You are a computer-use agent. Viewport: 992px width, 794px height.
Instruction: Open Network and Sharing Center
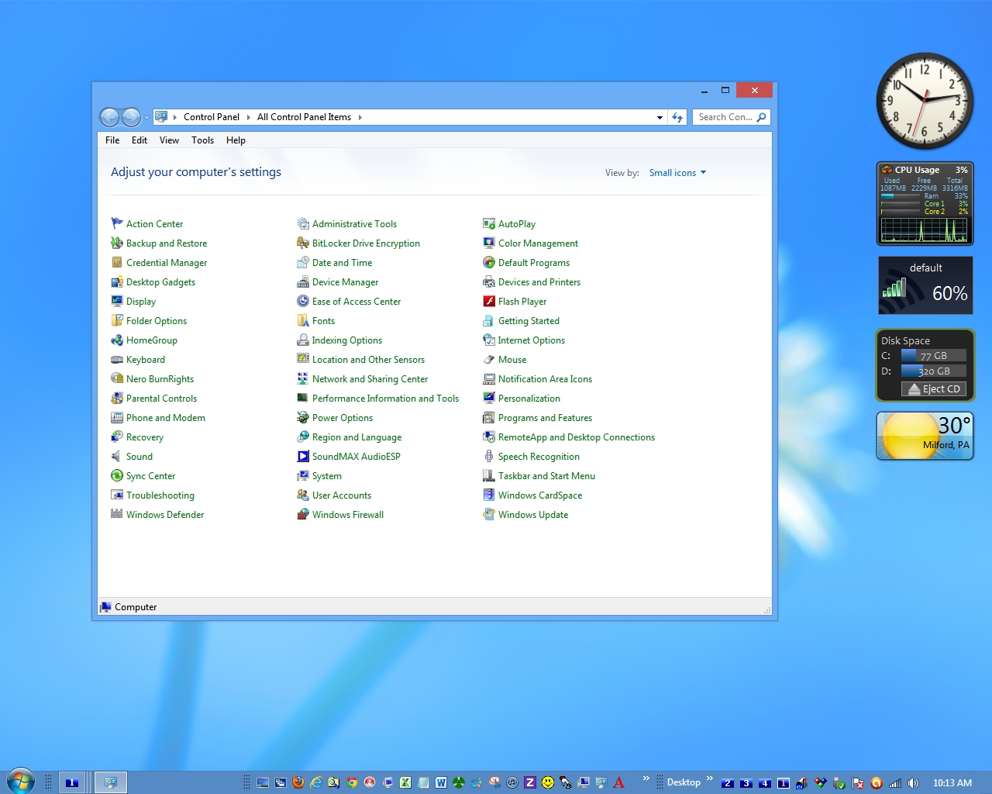(370, 378)
